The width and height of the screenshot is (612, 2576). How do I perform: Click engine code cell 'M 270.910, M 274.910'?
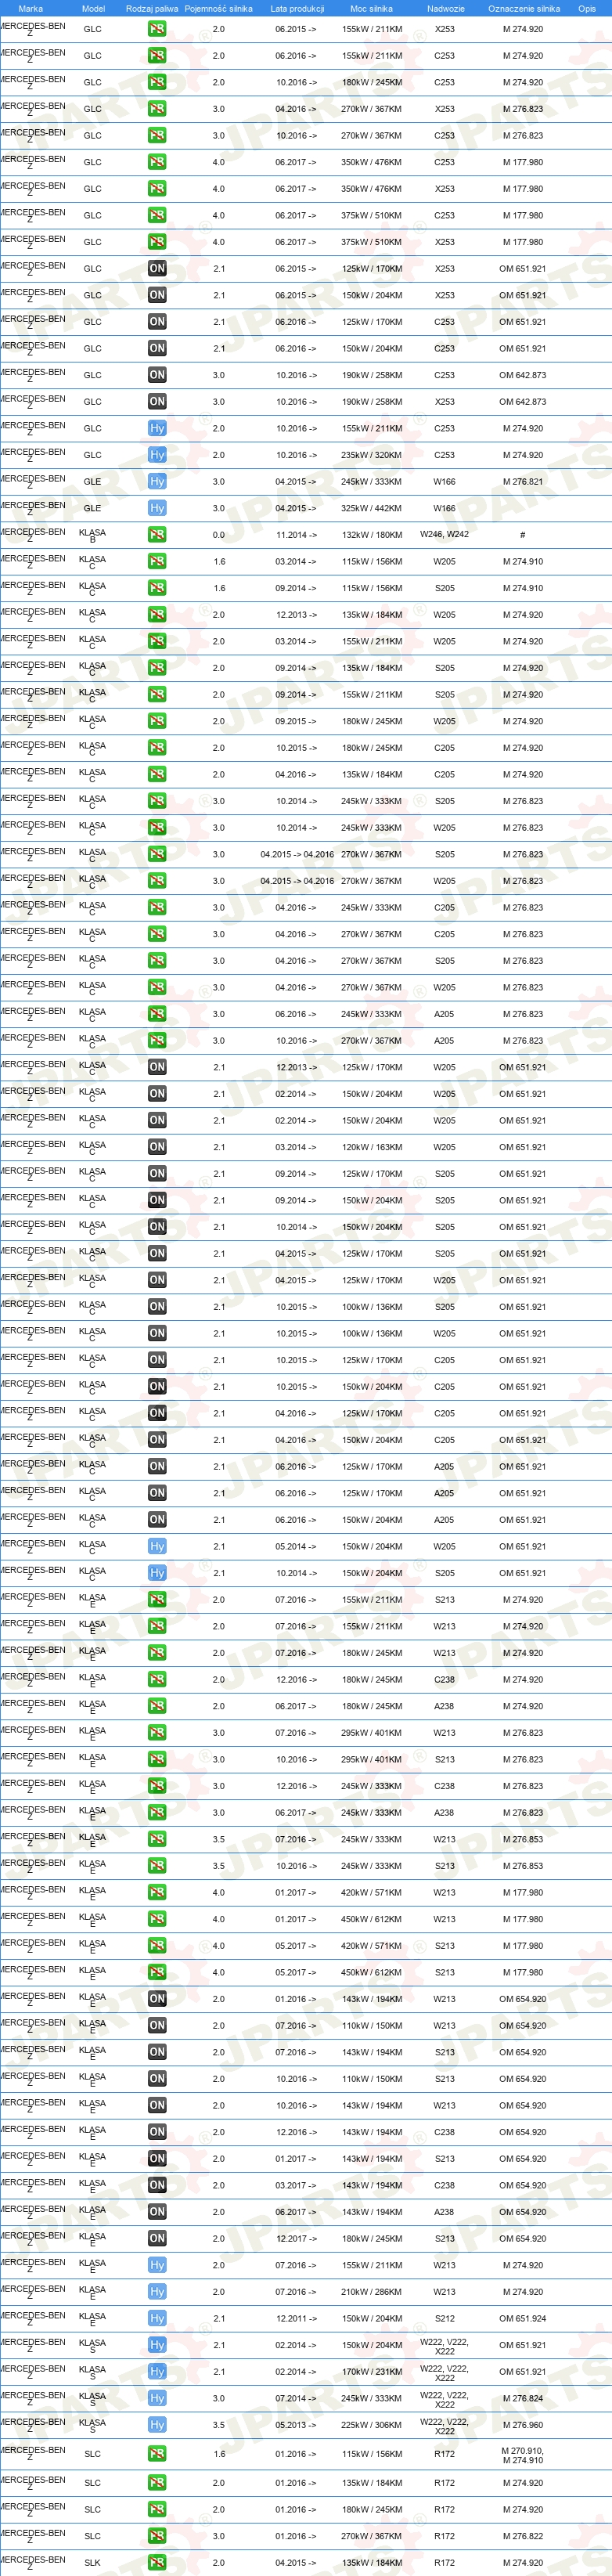522,2455
